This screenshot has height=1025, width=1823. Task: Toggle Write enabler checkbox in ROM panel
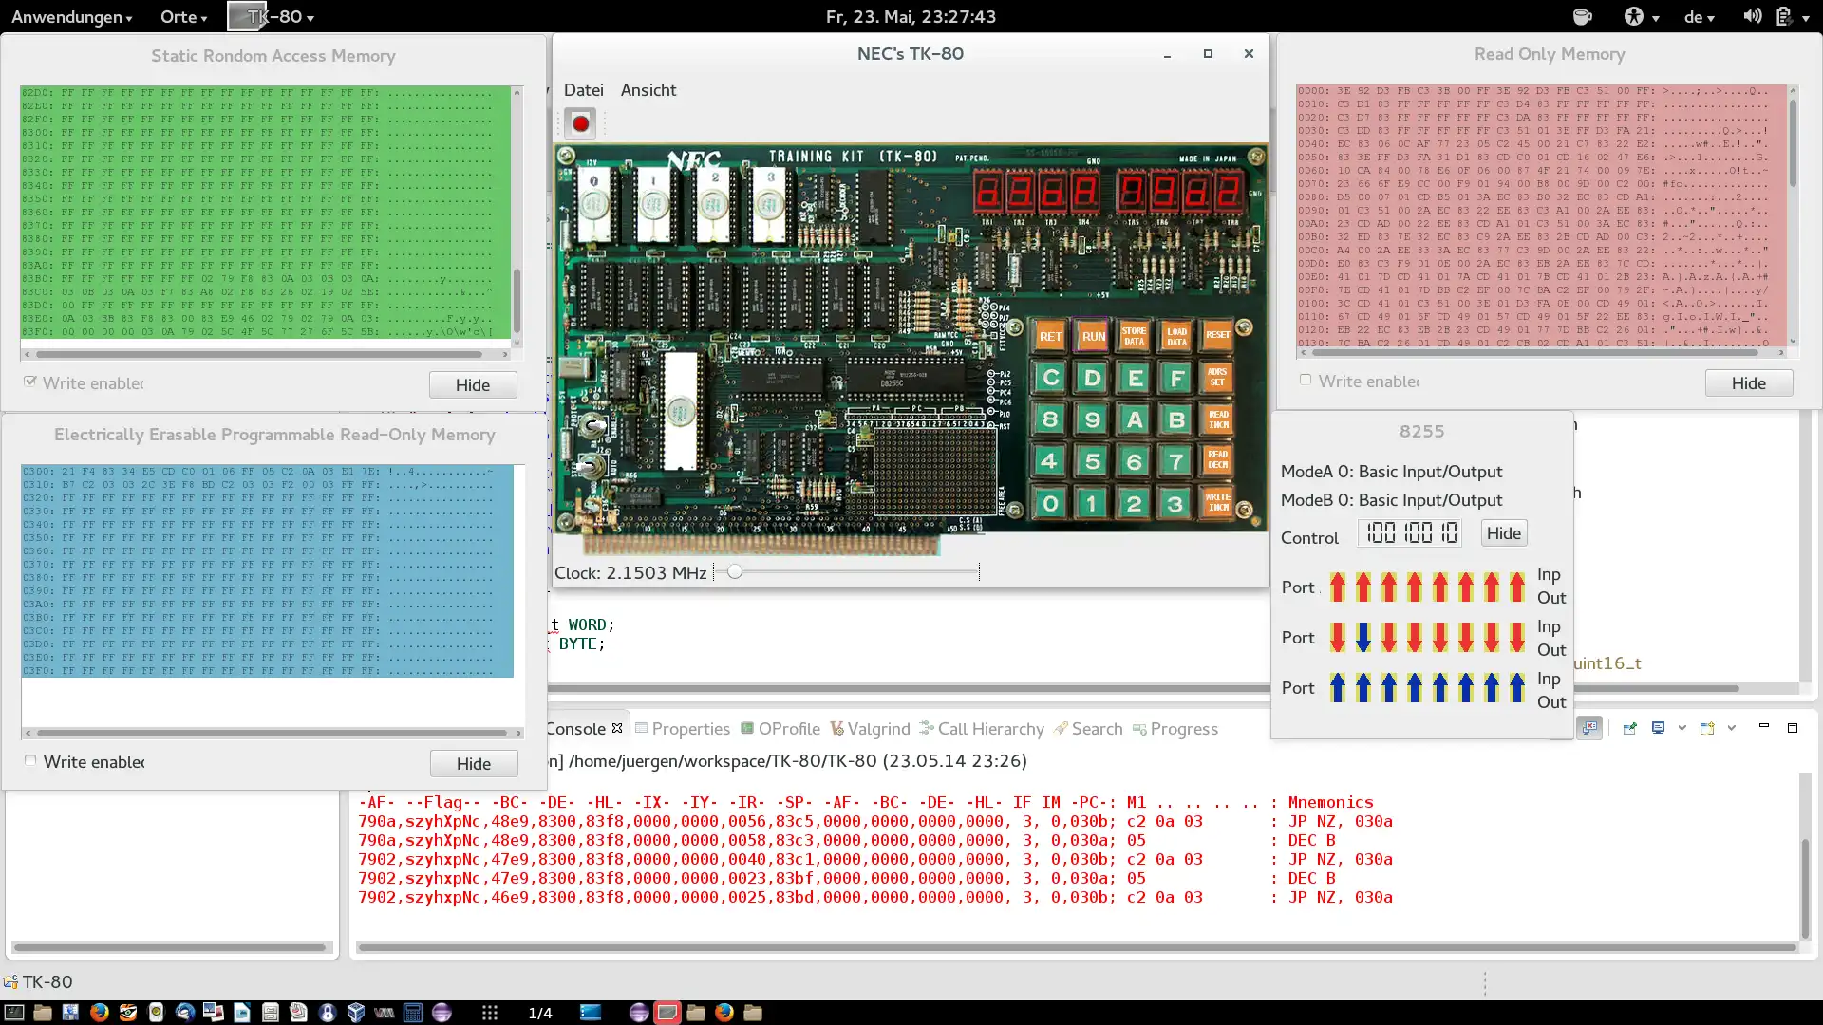(x=1306, y=380)
